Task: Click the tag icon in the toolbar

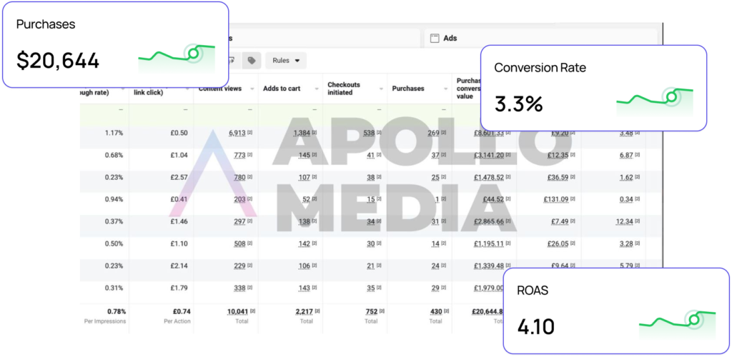Action: [x=251, y=61]
